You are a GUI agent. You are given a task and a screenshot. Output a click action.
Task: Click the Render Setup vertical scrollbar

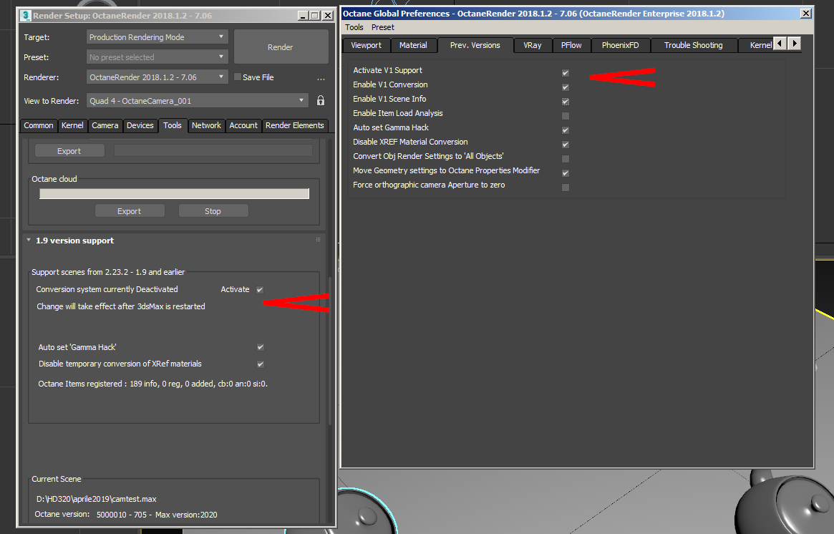tap(330, 350)
